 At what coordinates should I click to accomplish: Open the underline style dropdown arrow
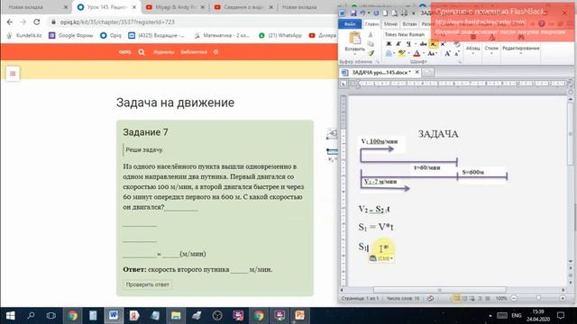(415, 44)
